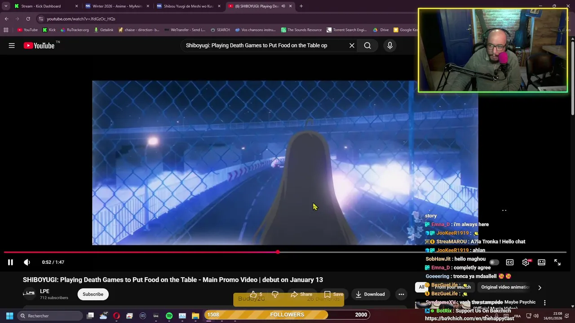Open the Torrent Search Engine bookmark
Screen dimensions: 575x323
coord(346,30)
